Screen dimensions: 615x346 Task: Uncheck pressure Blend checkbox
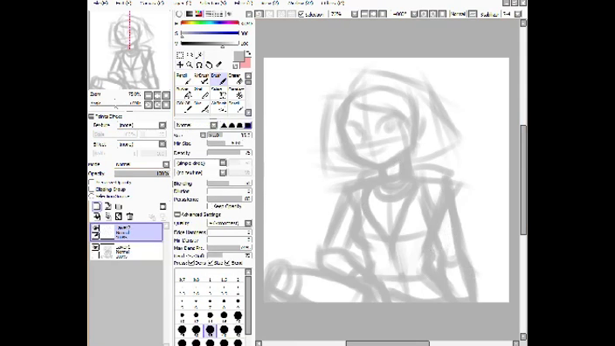coord(227,263)
